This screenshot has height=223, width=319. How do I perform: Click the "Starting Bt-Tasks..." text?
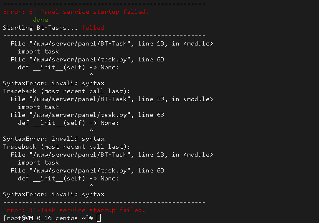(x=40, y=28)
